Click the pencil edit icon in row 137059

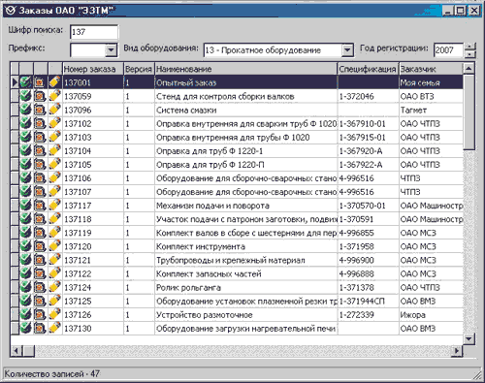(54, 96)
